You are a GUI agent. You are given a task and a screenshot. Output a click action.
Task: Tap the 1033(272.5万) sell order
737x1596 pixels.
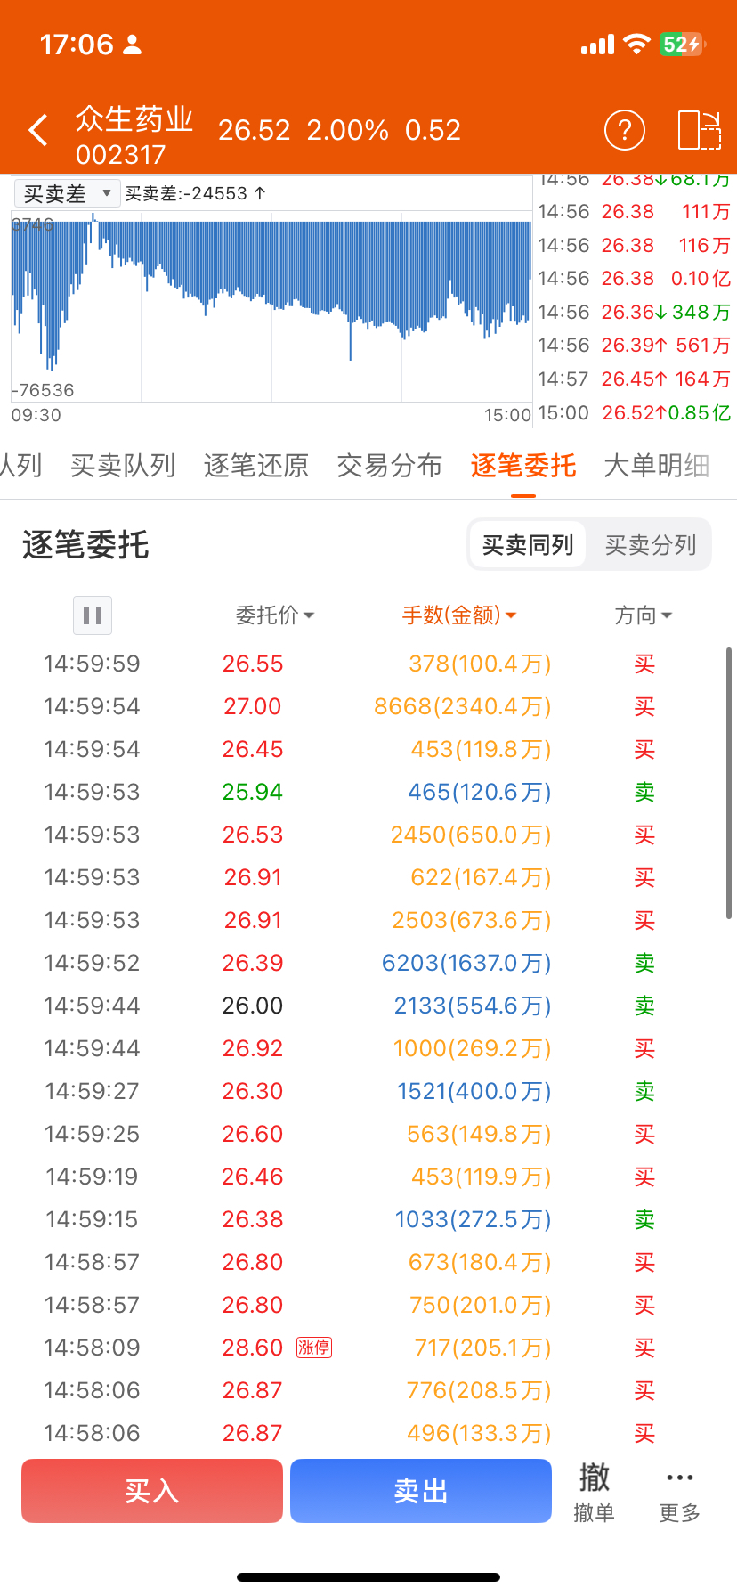click(x=368, y=1219)
